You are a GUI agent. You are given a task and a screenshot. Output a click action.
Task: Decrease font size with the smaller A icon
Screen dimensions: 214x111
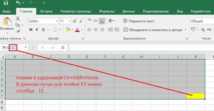pos(81,21)
